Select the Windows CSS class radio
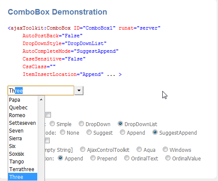 pos(165,149)
